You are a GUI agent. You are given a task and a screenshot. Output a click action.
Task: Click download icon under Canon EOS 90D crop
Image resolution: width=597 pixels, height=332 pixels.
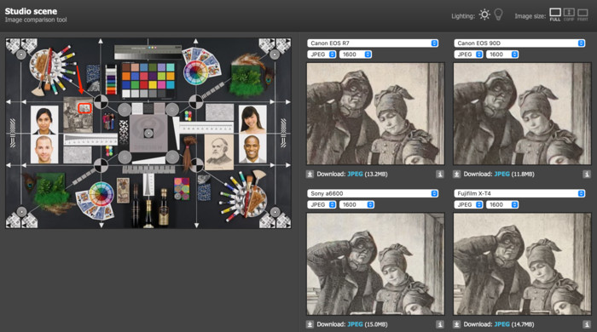pyautogui.click(x=456, y=175)
